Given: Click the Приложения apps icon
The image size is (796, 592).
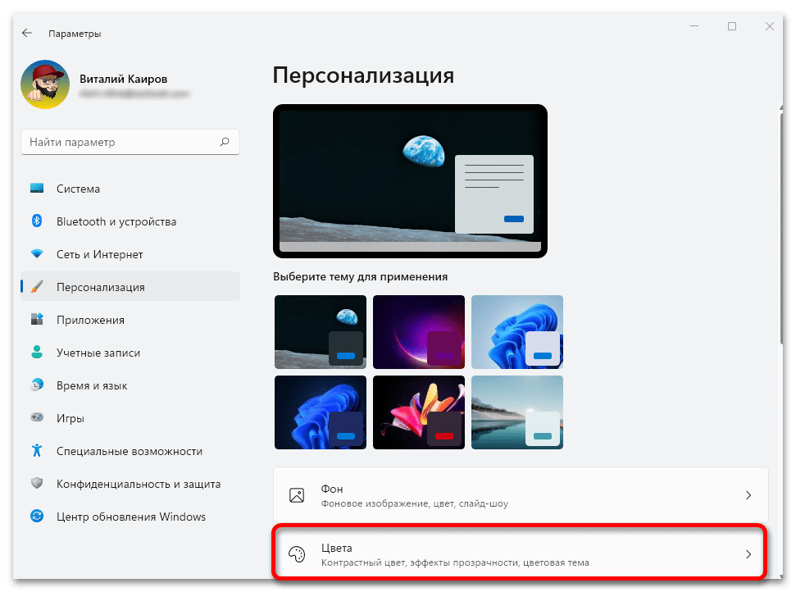Looking at the screenshot, I should pyautogui.click(x=37, y=319).
